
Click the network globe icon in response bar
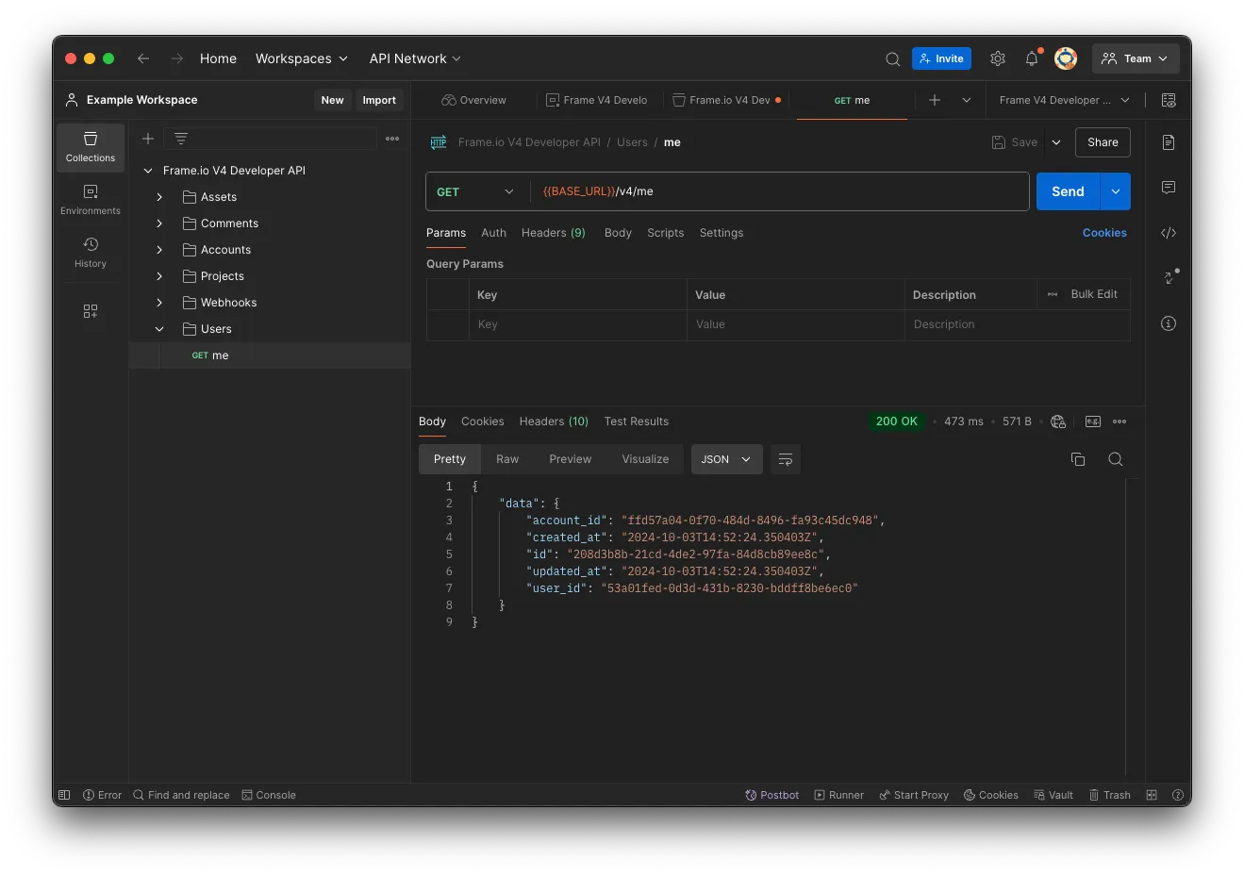coord(1058,421)
